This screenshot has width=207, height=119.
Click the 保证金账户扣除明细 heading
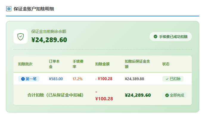(34, 9)
